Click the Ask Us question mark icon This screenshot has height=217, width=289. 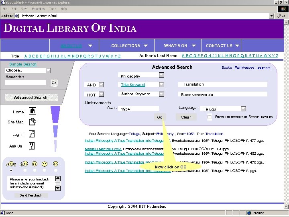(x=32, y=146)
